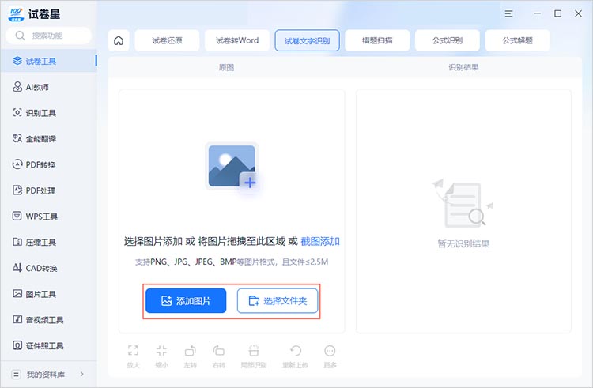
Task: Click the home icon button
Action: [119, 40]
